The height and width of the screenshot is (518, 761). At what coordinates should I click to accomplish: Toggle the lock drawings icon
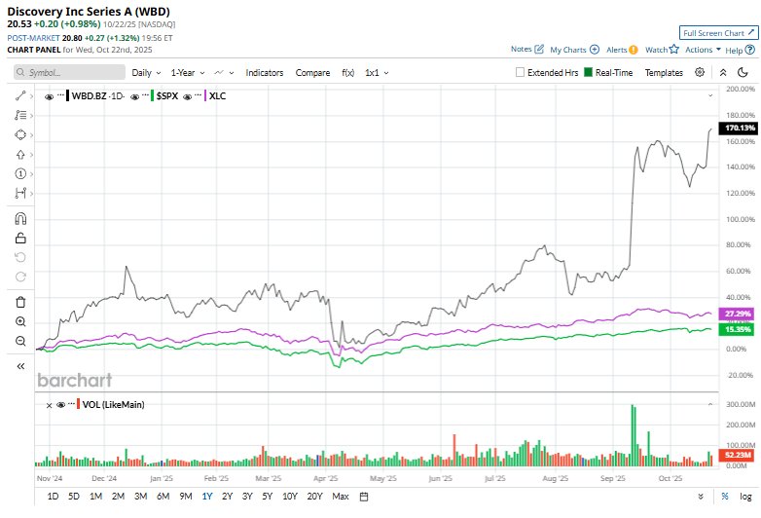pos(20,238)
